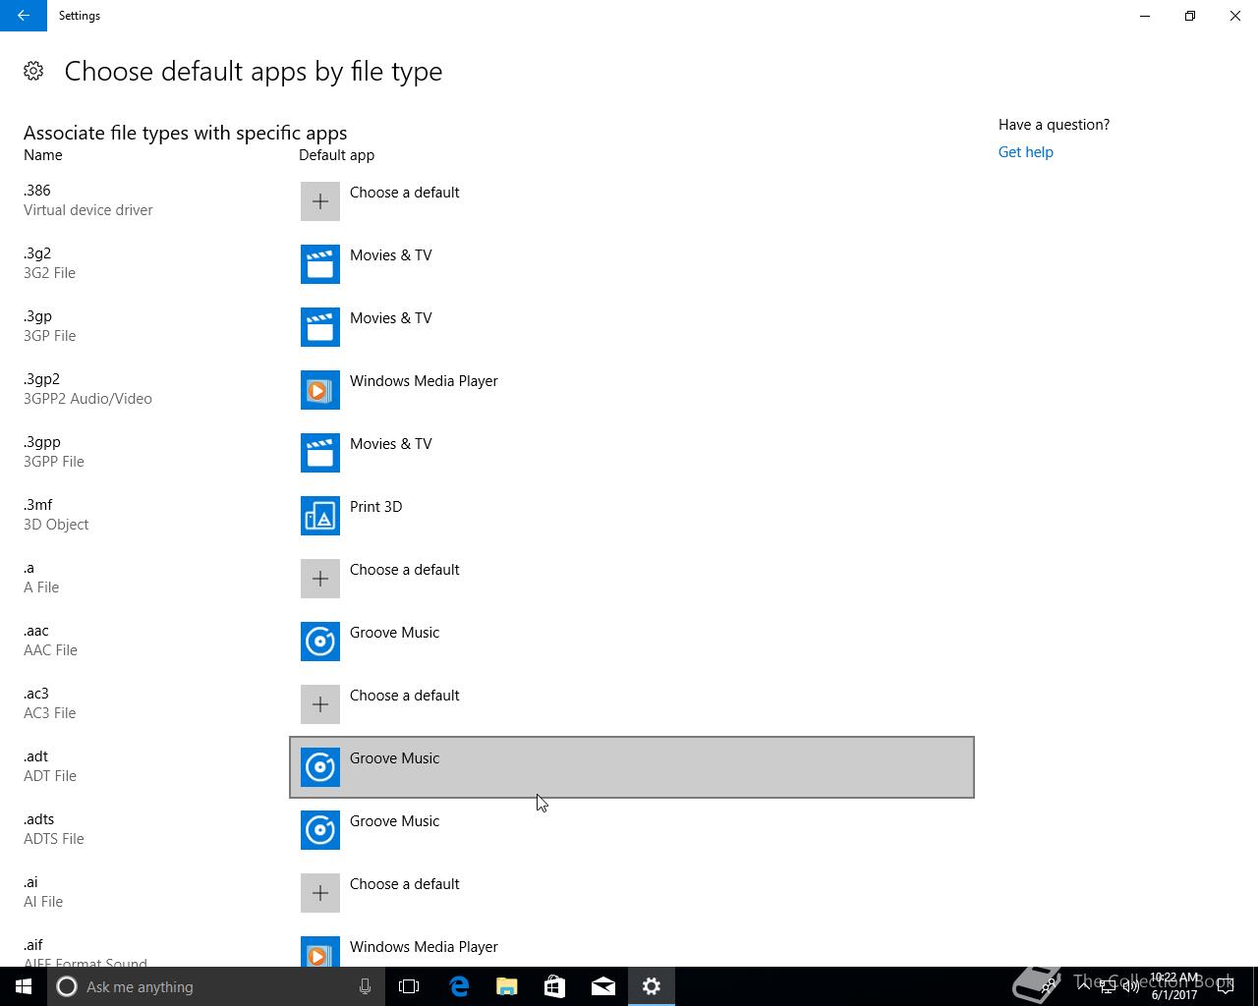Open the Action Center notifications icon
Image resolution: width=1258 pixels, height=1006 pixels.
(1226, 986)
